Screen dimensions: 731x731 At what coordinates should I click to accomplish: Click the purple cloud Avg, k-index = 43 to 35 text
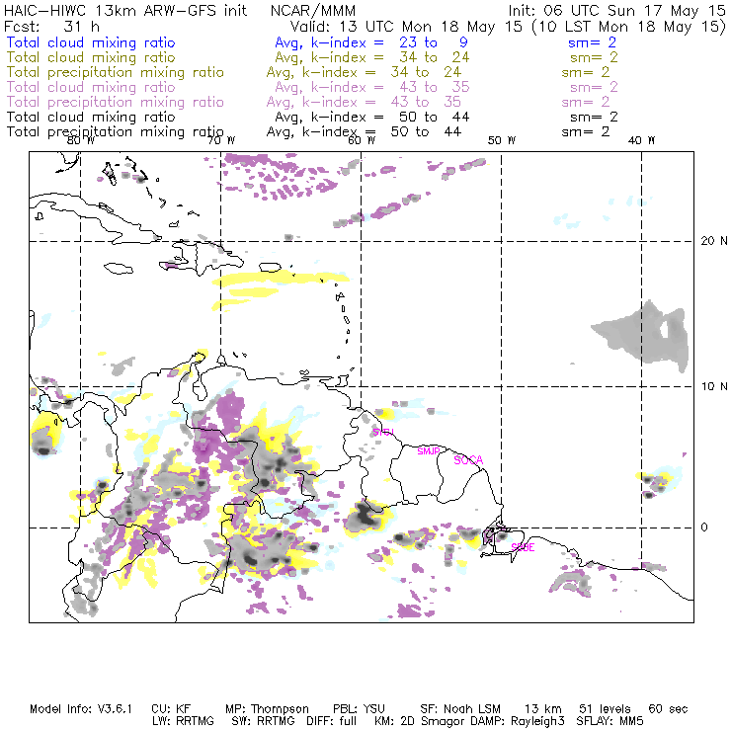click(x=372, y=87)
